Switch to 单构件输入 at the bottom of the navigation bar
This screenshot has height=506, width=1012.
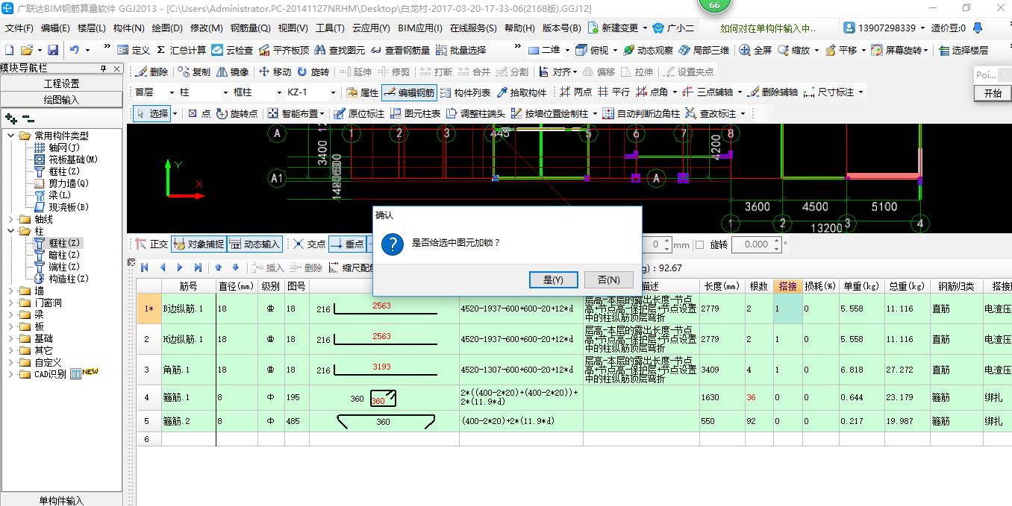pos(61,500)
